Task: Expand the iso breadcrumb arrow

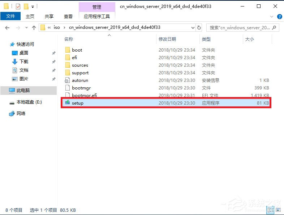Action: (64, 28)
